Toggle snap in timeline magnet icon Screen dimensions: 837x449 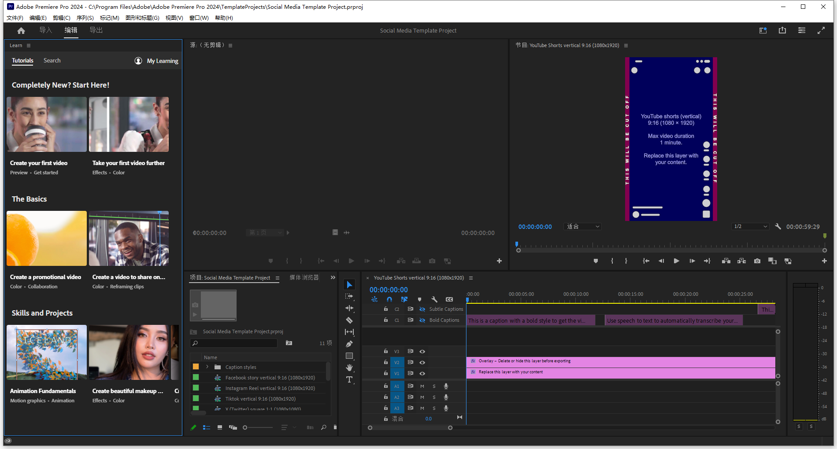(389, 299)
